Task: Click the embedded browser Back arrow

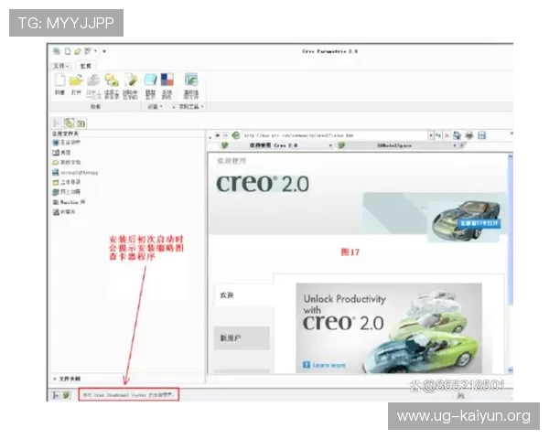Action: coord(218,135)
